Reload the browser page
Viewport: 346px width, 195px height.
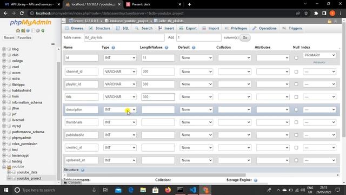click(x=22, y=13)
